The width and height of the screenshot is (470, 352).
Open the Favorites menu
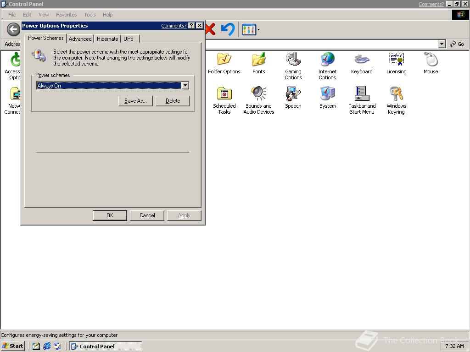(x=66, y=15)
